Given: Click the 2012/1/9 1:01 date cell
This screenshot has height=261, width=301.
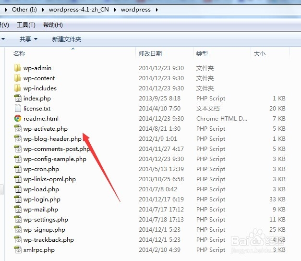Looking at the screenshot, I should 158,139.
